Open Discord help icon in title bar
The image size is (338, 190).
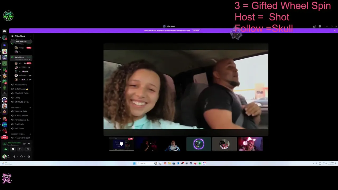click(320, 26)
